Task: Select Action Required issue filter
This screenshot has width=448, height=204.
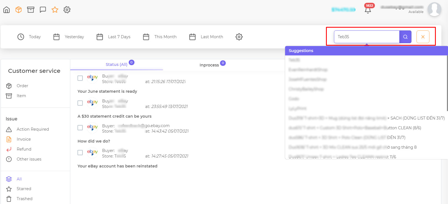Action: (33, 129)
